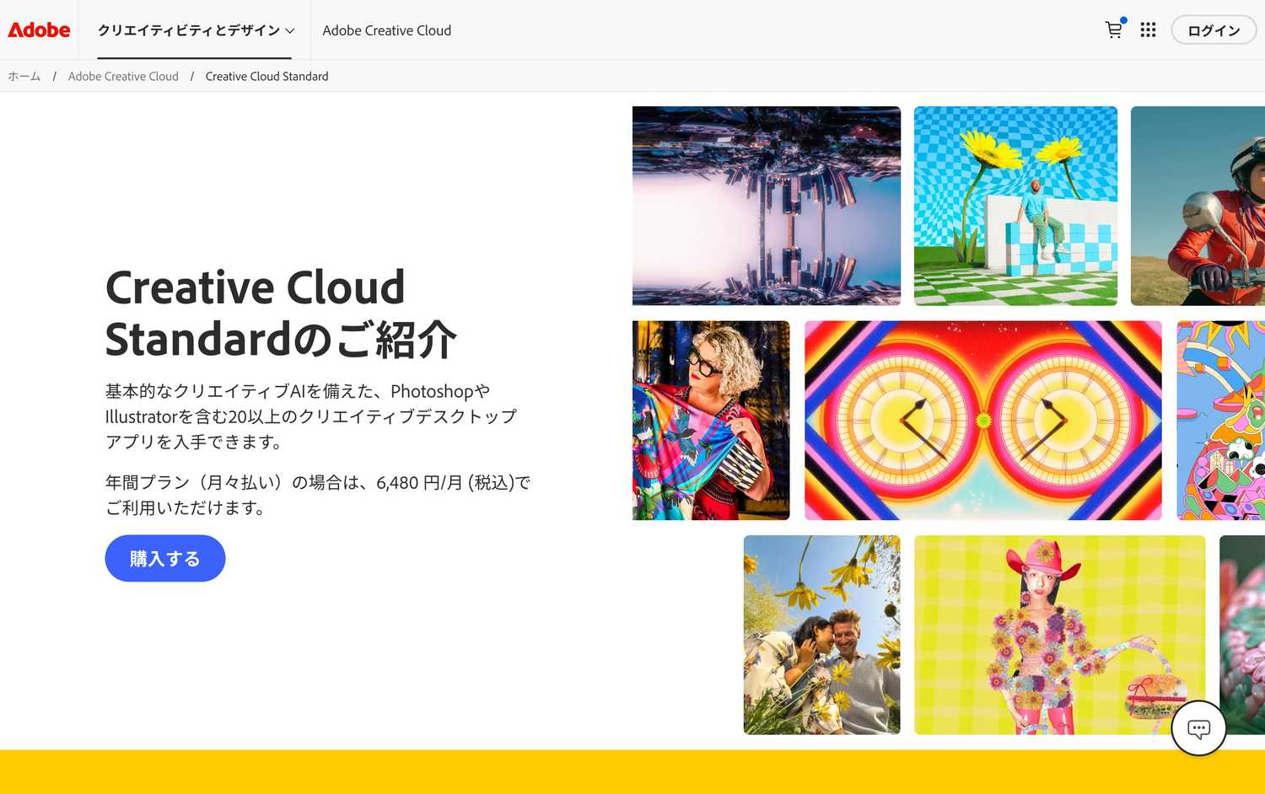Open the couple among yellow flowers image
Image resolution: width=1265 pixels, height=794 pixels.
[x=821, y=635]
